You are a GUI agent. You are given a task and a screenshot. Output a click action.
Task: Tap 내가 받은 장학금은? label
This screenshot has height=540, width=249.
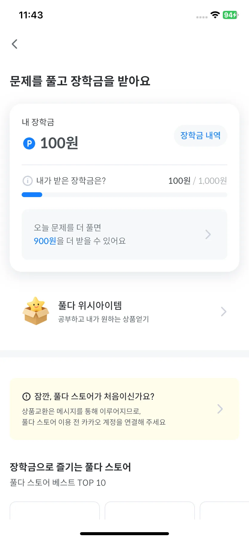[x=71, y=181]
